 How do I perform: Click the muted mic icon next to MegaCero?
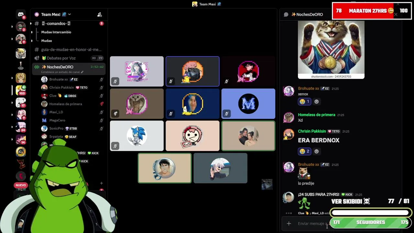[102, 120]
